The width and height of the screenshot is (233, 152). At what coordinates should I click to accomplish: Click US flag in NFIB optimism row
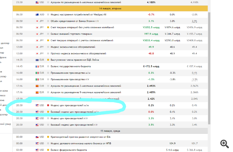(37, 143)
